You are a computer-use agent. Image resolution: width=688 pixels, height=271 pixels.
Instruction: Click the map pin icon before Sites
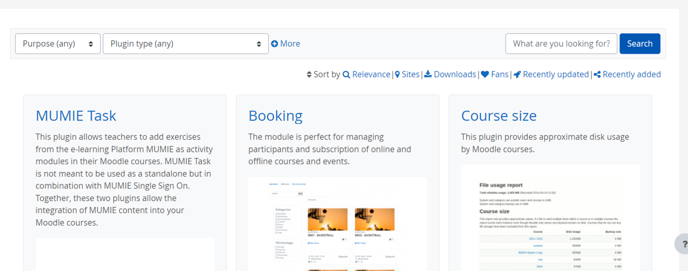(397, 74)
